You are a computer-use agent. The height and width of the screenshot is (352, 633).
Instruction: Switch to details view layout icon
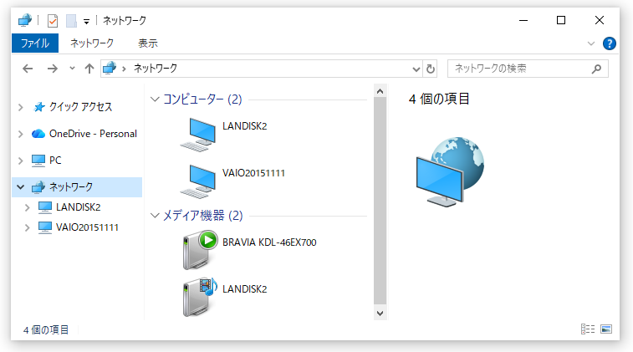(x=587, y=329)
